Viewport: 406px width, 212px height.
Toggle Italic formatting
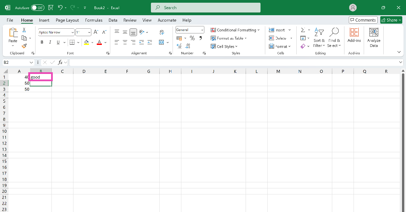coord(50,42)
